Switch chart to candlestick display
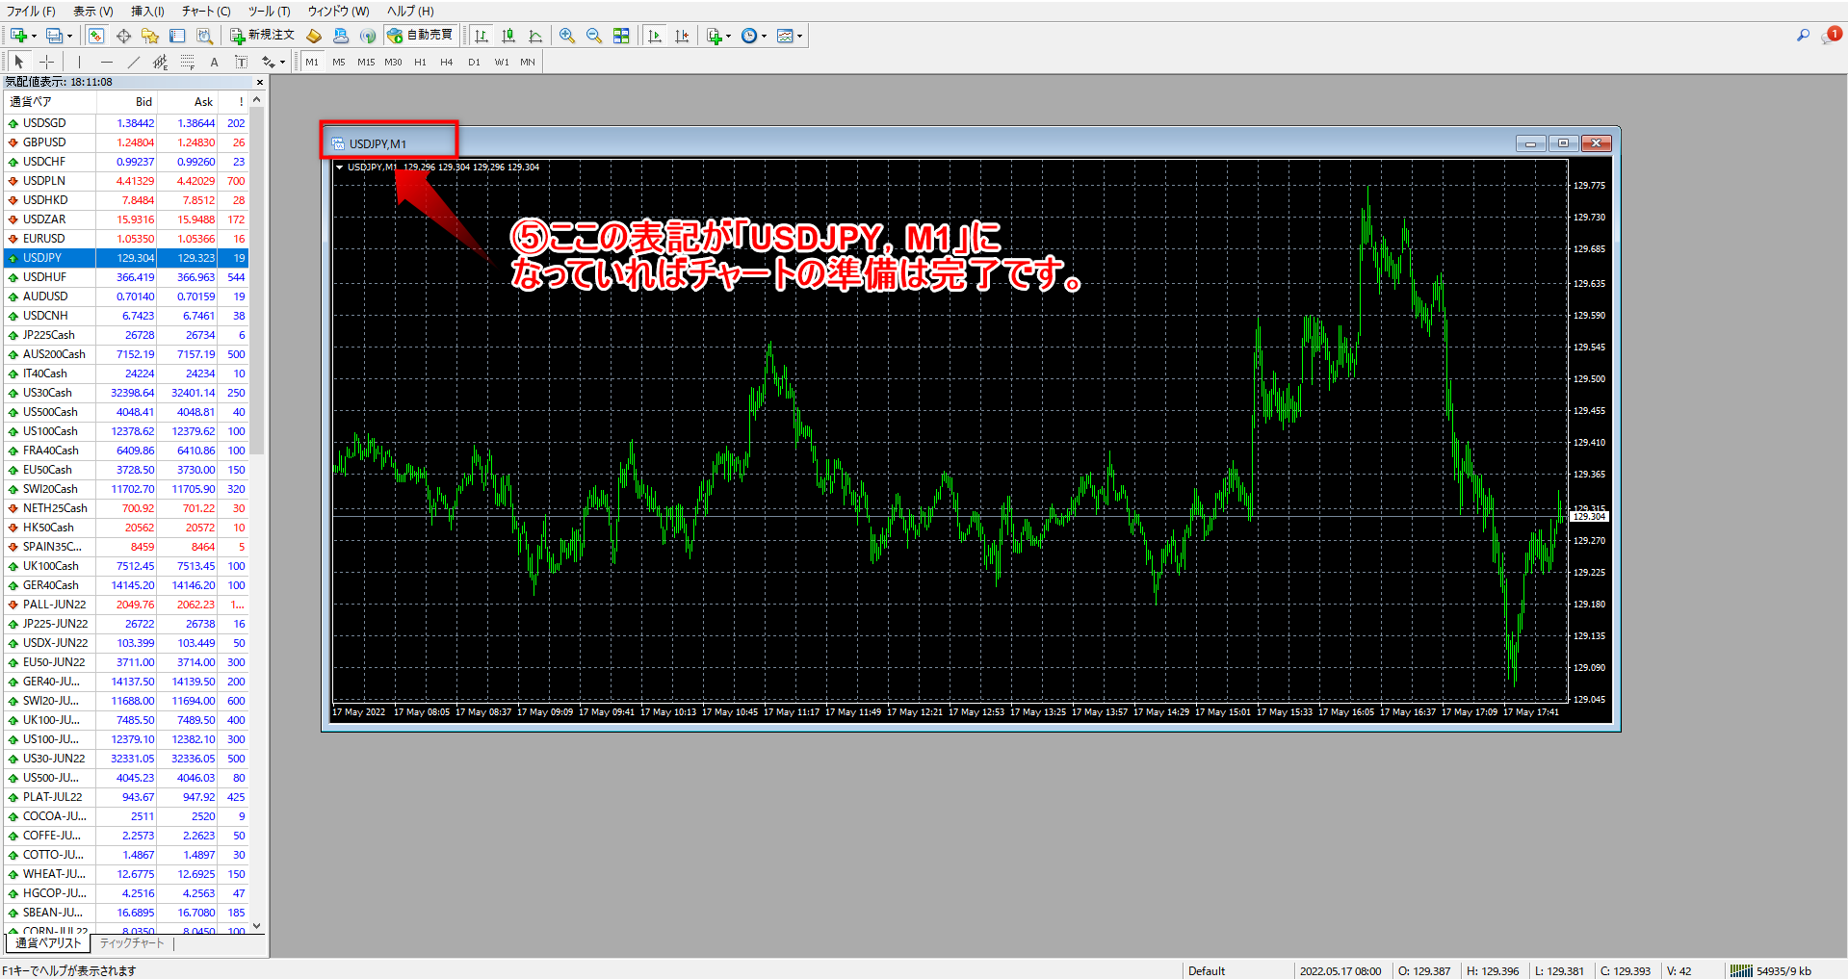Screen dimensions: 1848x979 (508, 36)
